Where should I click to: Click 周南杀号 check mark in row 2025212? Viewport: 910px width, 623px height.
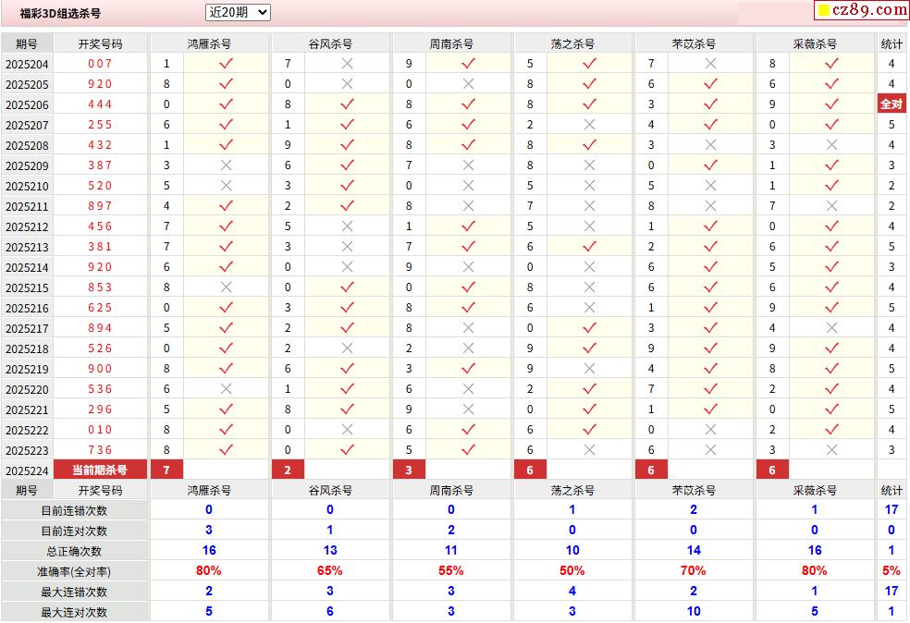468,226
